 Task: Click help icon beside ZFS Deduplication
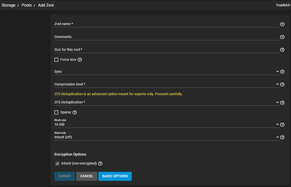tap(282, 103)
